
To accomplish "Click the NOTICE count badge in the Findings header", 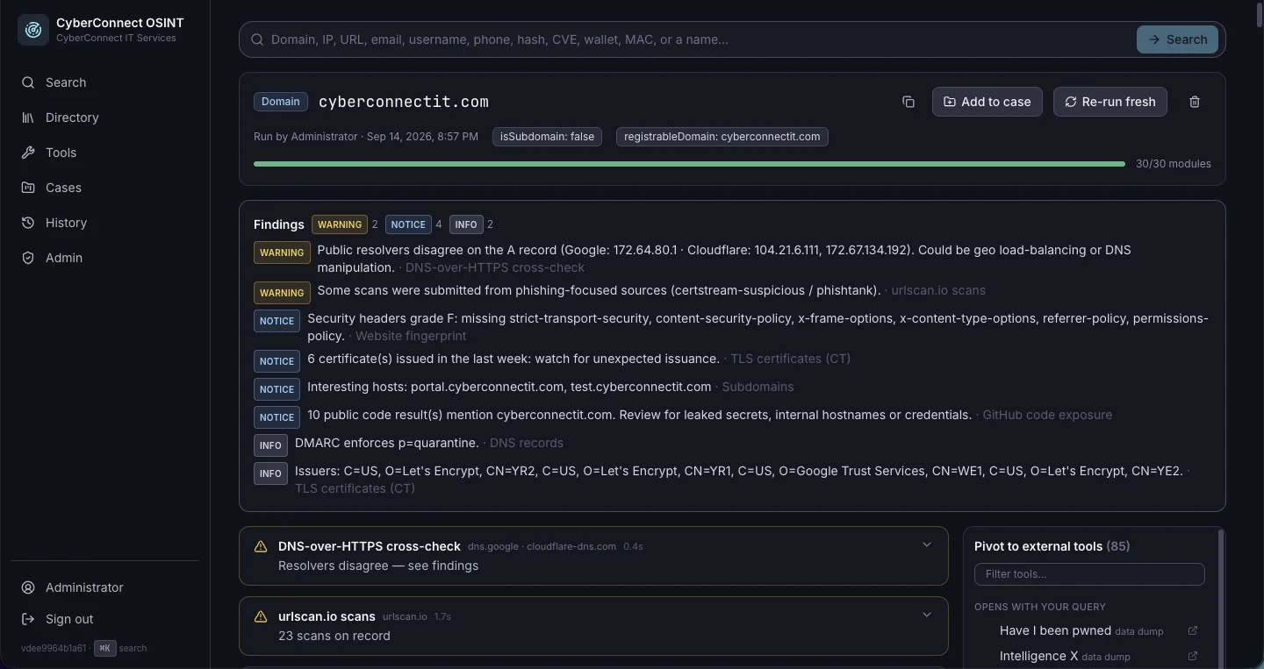I will pos(408,224).
